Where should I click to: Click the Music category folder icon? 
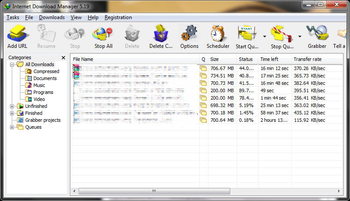click(x=28, y=85)
